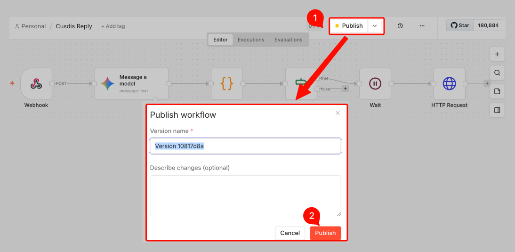The height and width of the screenshot is (252, 515).
Task: Open the workflow history clock icon
Action: 400,26
